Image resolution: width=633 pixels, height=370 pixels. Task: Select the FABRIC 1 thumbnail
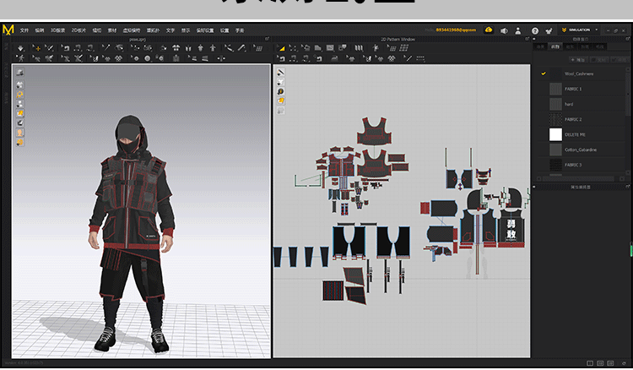pyautogui.click(x=555, y=89)
